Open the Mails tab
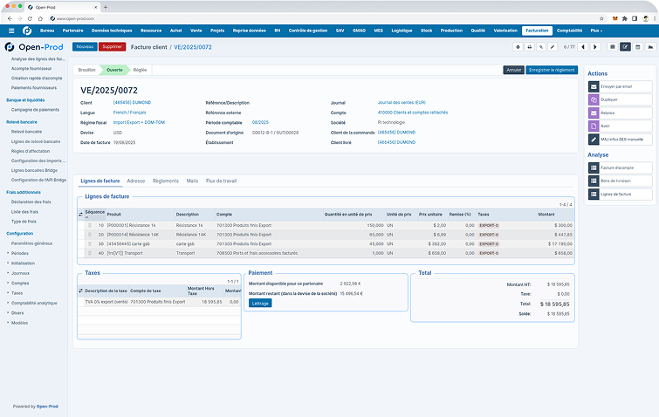Screen dimensions: 659x417 pyautogui.click(x=192, y=181)
